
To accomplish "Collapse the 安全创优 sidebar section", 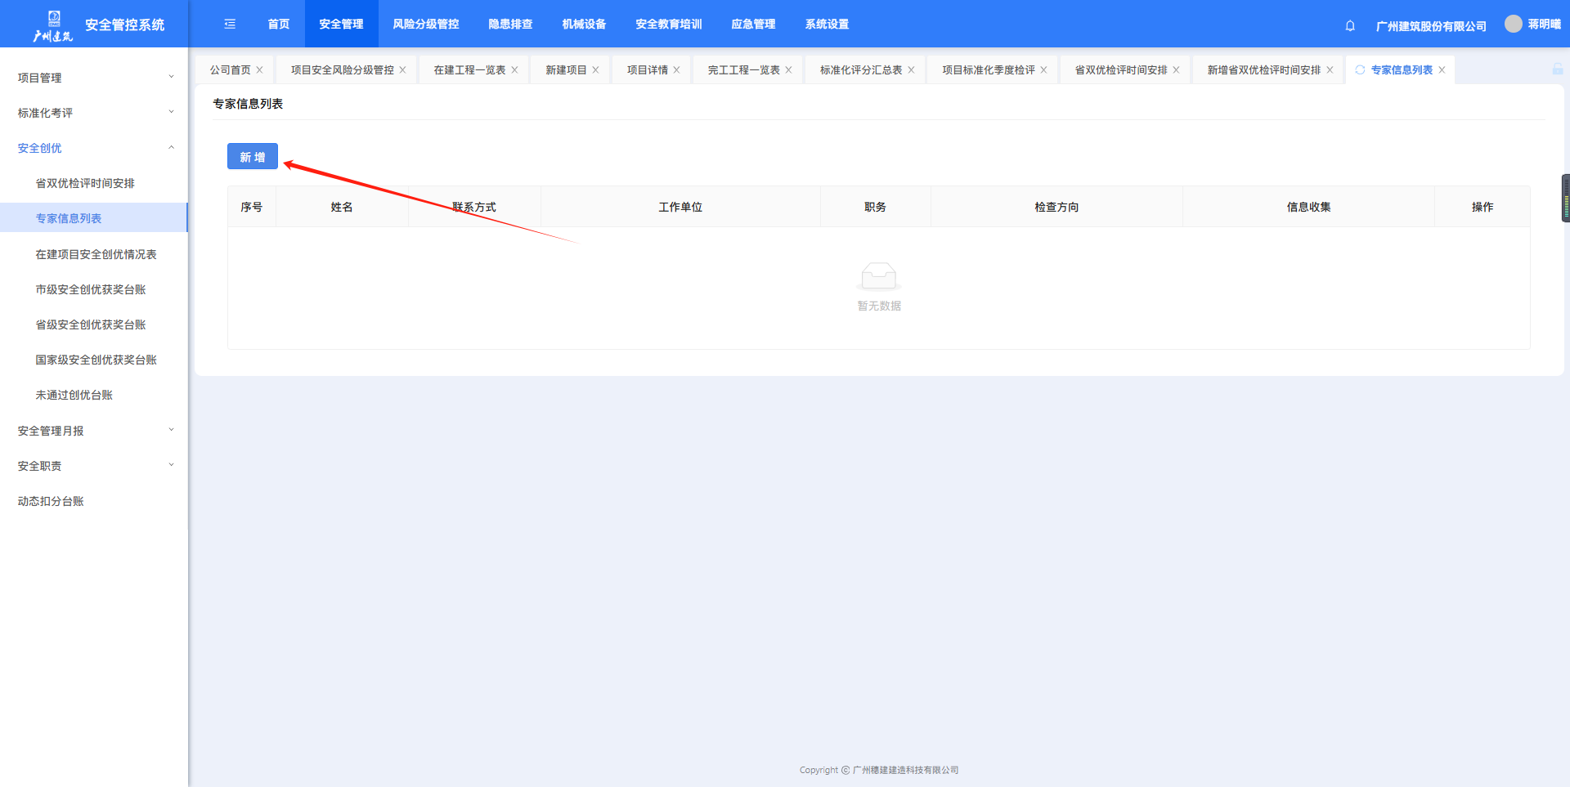I will coord(93,148).
